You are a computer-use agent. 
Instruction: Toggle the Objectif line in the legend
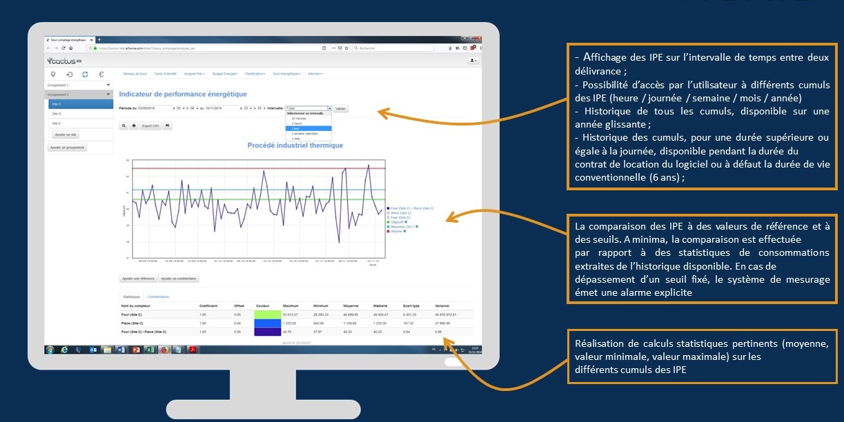pos(395,222)
